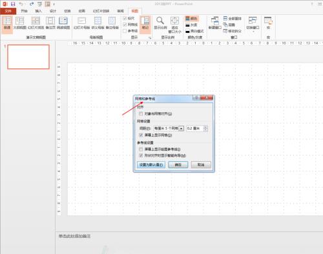Click 适应窗口大小 fit to window
323x254 pixels.
point(174,24)
